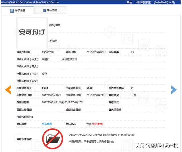Click the 商标形式 label
182x152 pixels.
[x=114, y=102]
